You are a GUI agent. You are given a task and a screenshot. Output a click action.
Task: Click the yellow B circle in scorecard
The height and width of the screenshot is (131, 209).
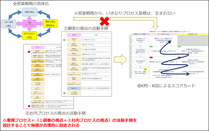click(145, 69)
